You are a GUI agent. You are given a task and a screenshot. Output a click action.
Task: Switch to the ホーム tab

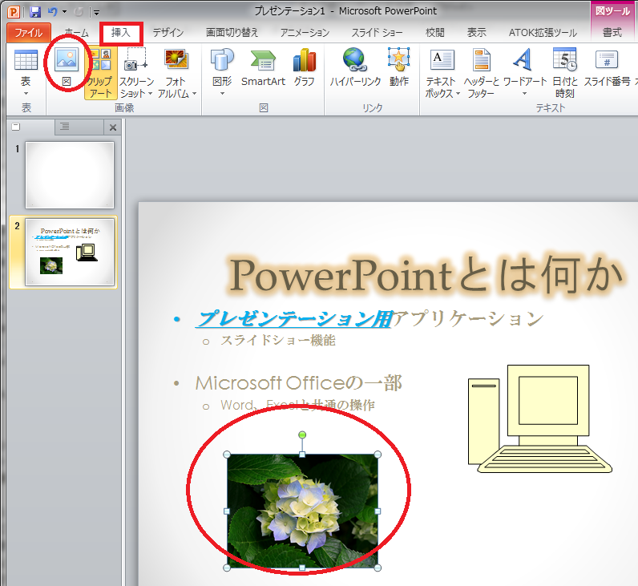coord(76,33)
